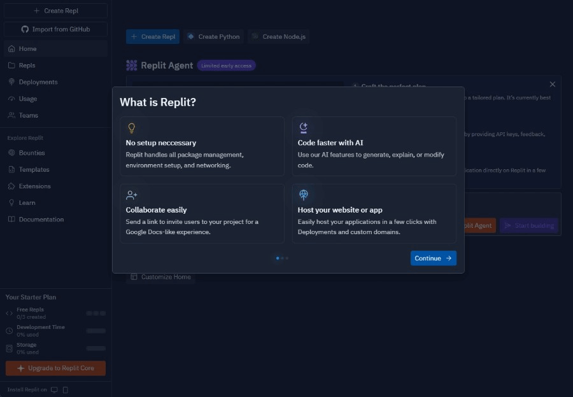
Task: Select the second pagination dot in dialog
Action: [x=282, y=258]
